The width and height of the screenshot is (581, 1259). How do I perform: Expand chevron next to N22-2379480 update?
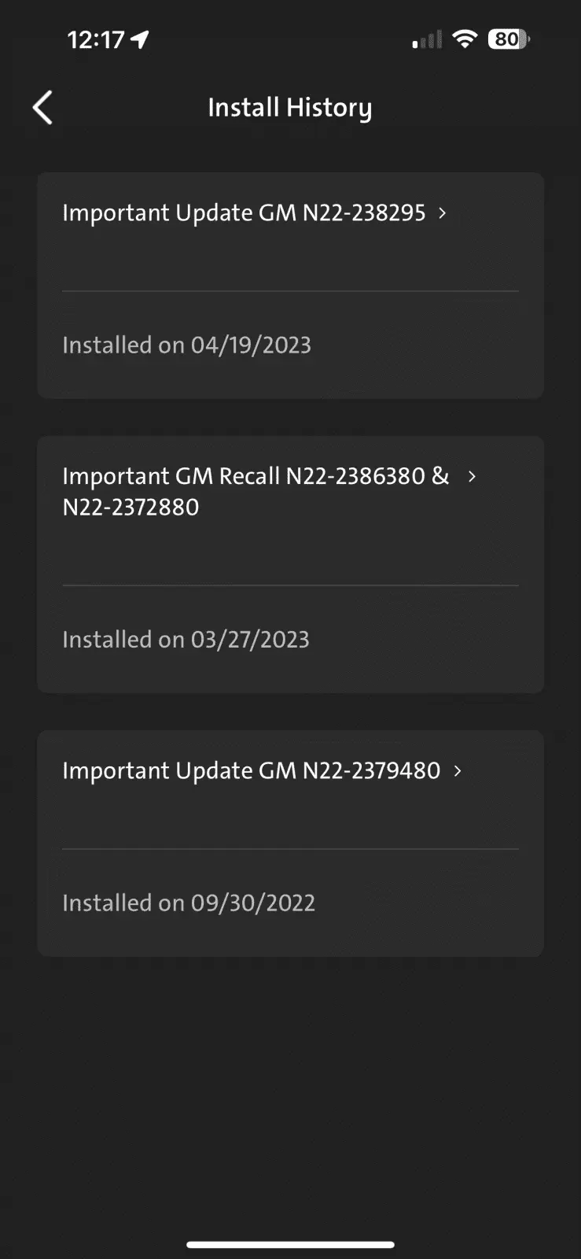coord(458,771)
